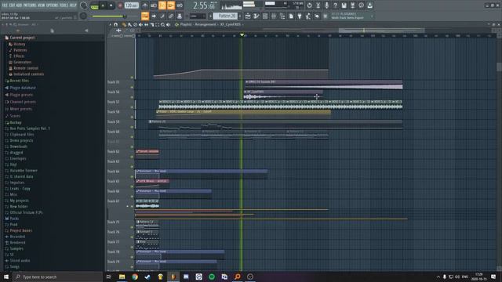Click the download arrow icon in top toolbar
This screenshot has height=282, width=502.
(369, 5)
